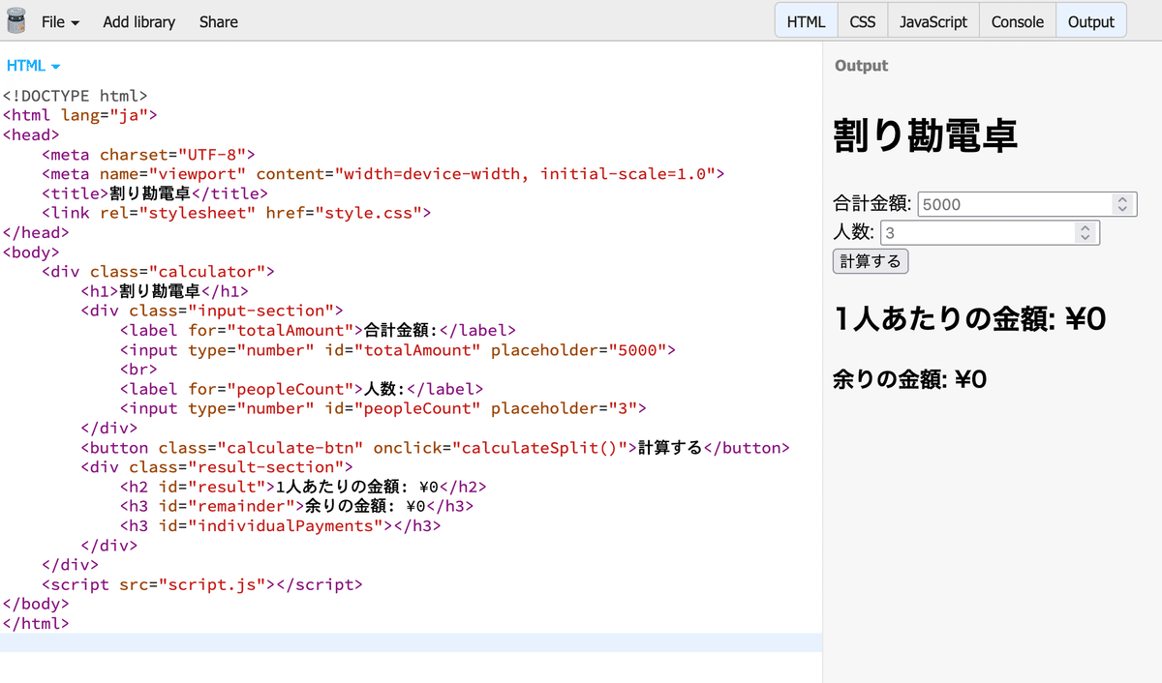Click the meta viewport code line
The width and height of the screenshot is (1162, 683).
tap(382, 174)
